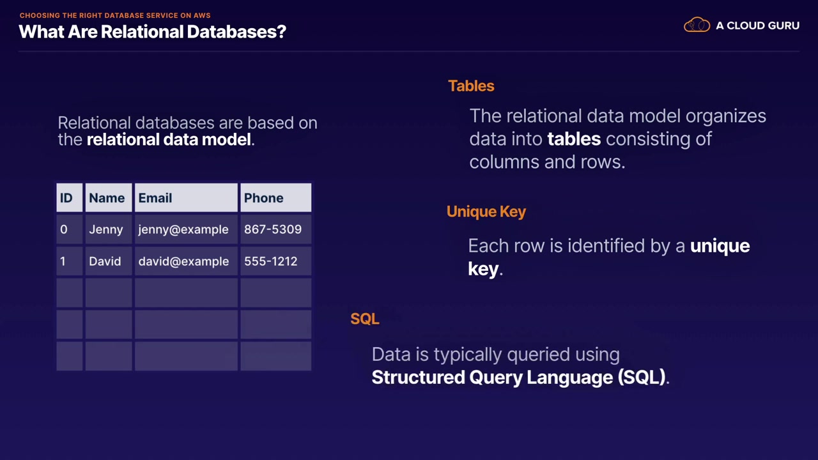Select the Phone column header
Image resolution: width=818 pixels, height=460 pixels.
click(275, 198)
